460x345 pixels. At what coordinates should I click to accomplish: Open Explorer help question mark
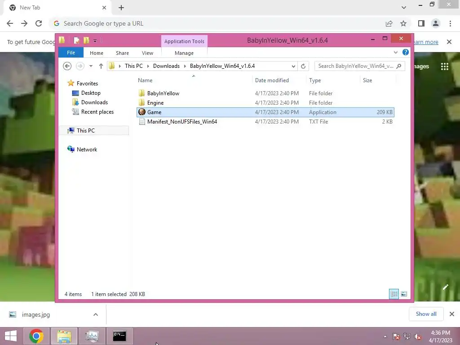(406, 52)
